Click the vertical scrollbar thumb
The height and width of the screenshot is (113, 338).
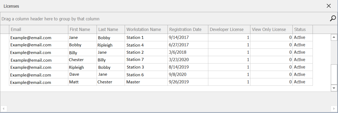point(334,74)
